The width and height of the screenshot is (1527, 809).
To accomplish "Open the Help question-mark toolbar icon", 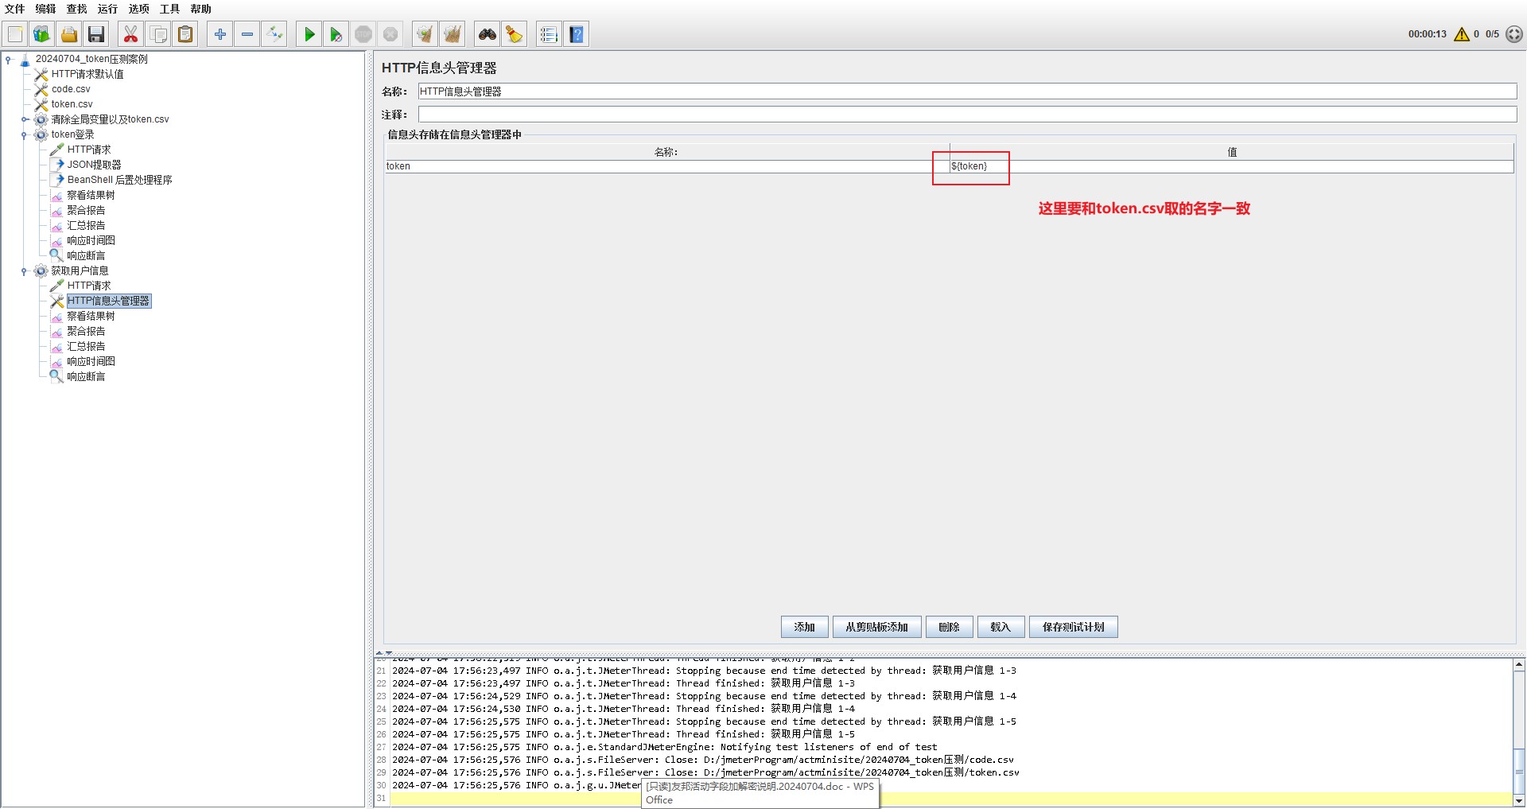I will [x=577, y=34].
